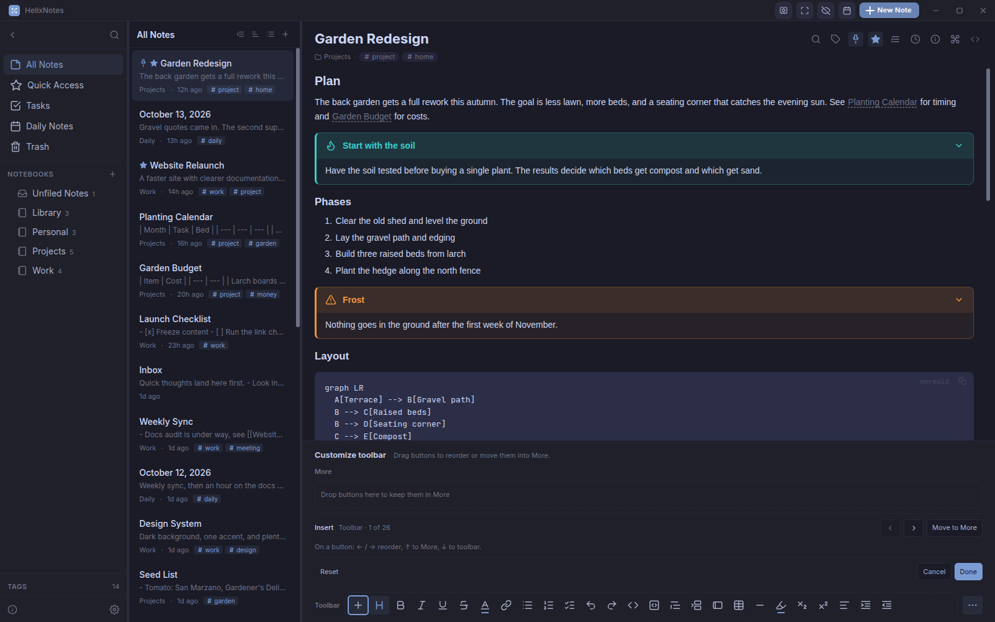Apply strikethrough formatting
The width and height of the screenshot is (995, 622).
click(x=464, y=605)
